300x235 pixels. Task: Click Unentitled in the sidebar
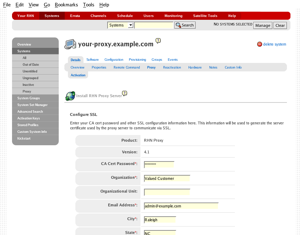35,71
